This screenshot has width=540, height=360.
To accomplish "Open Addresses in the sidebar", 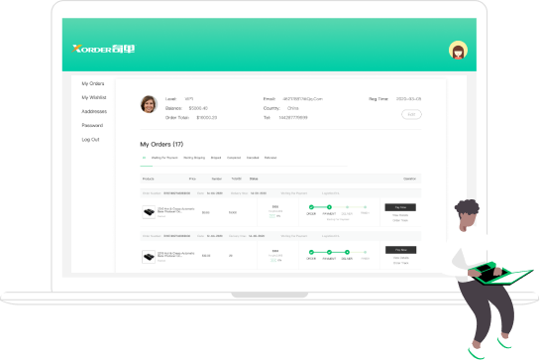I will (x=94, y=111).
